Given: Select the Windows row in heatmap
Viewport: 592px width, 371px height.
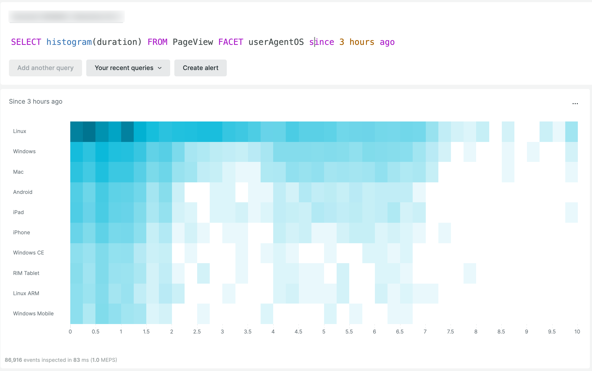Looking at the screenshot, I should tap(325, 151).
